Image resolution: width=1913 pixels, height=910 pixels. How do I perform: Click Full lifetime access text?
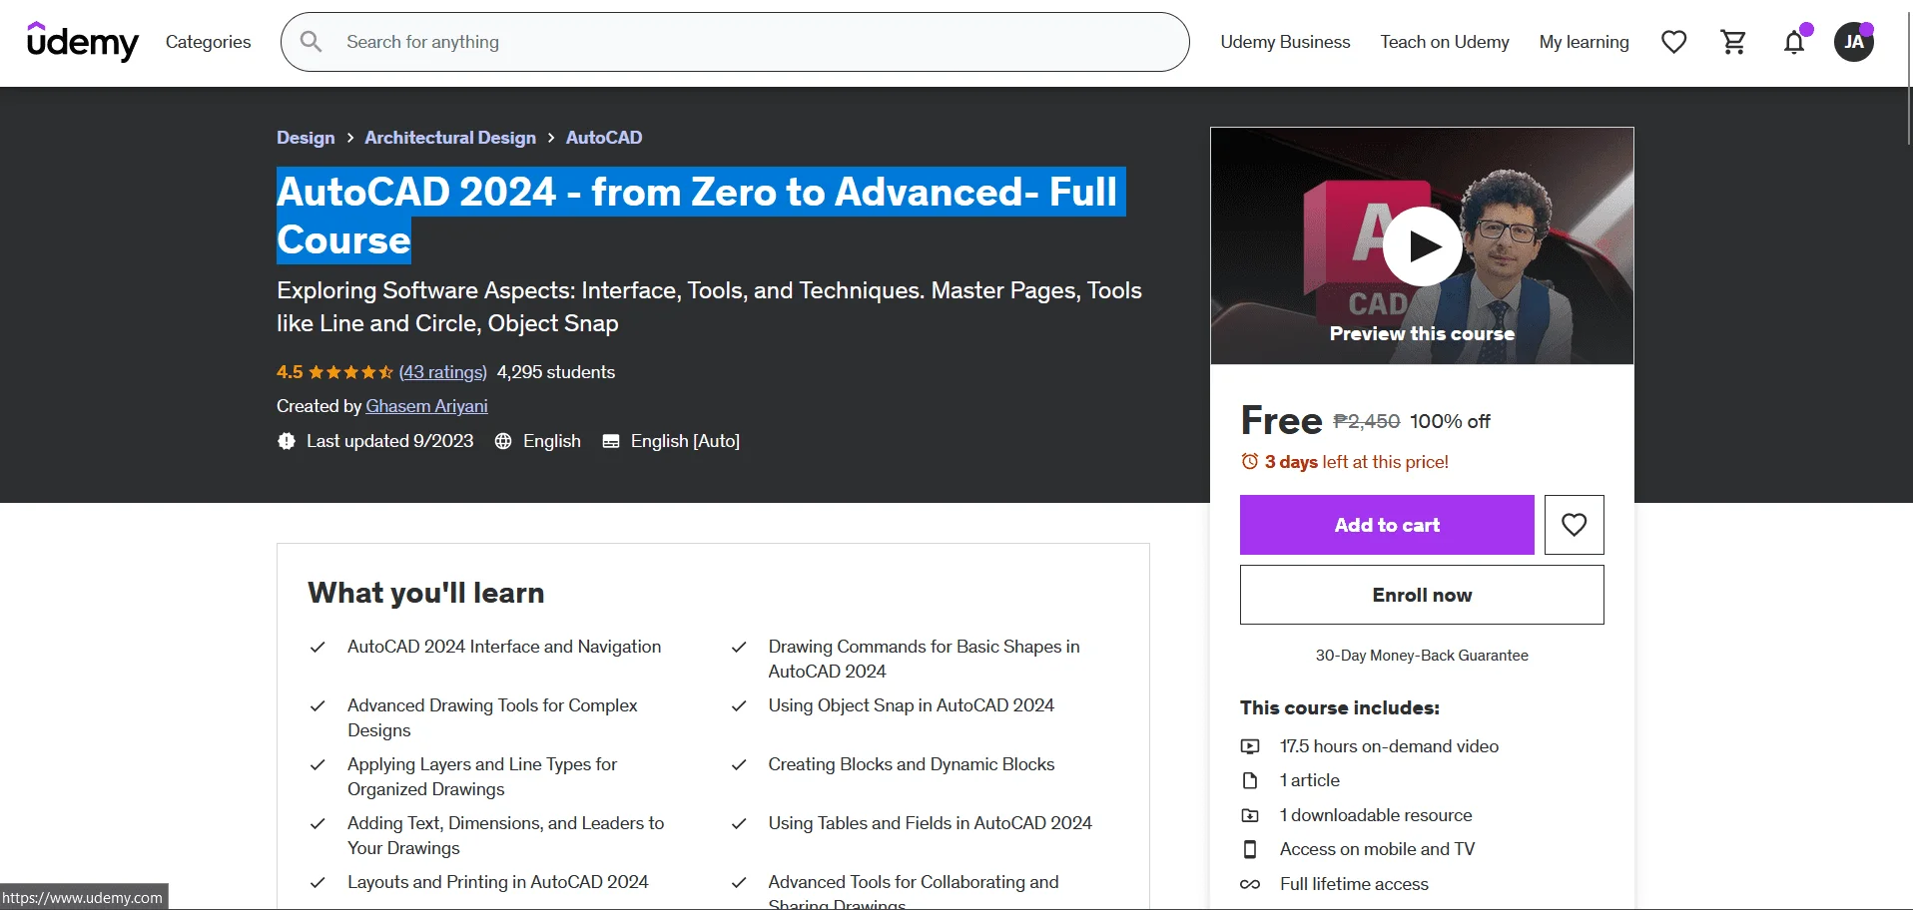click(1354, 884)
